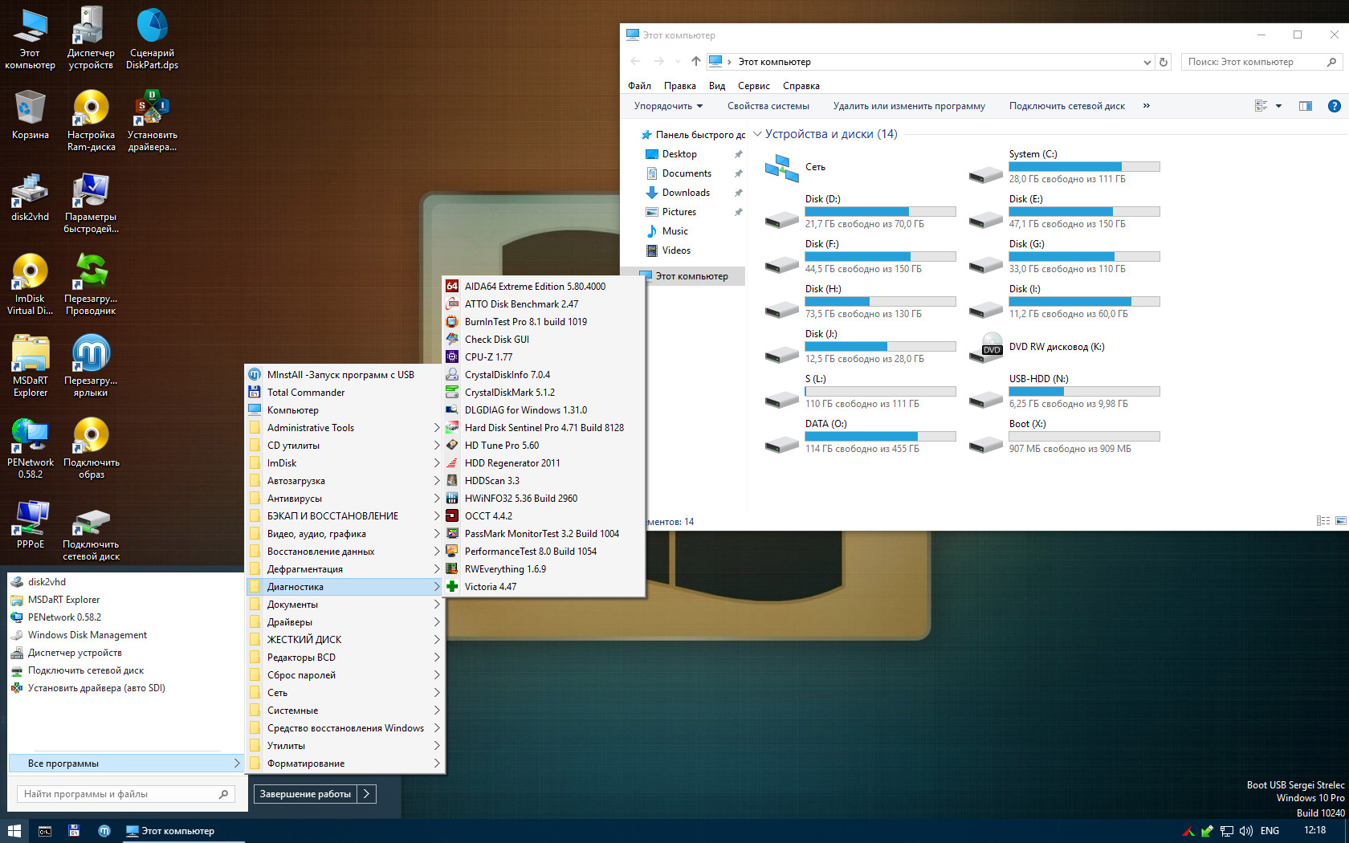This screenshot has height=843, width=1349.
Task: Launch CPU-Z 1.77
Action: point(544,357)
